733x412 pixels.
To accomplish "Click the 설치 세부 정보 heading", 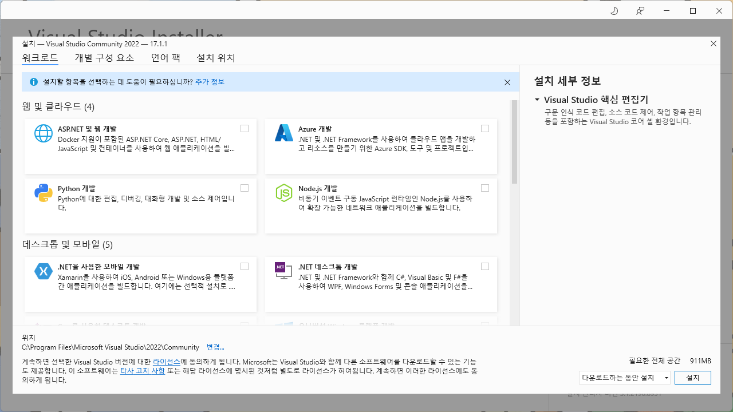I will point(567,81).
